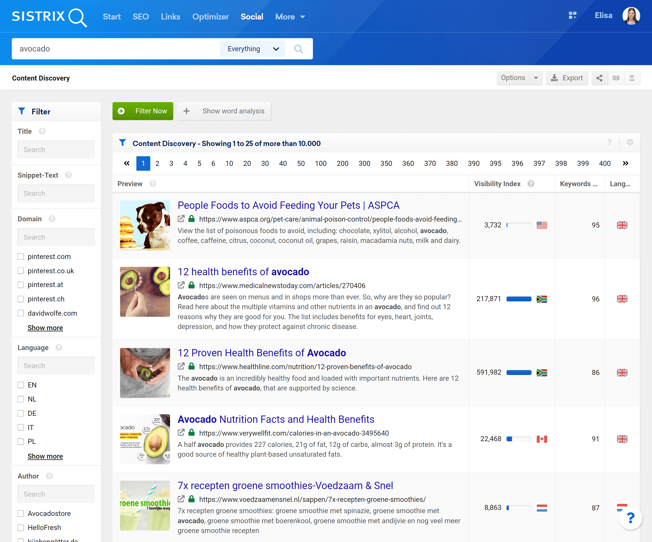Enable the EN language checkbox
The width and height of the screenshot is (652, 542).
pyautogui.click(x=21, y=385)
